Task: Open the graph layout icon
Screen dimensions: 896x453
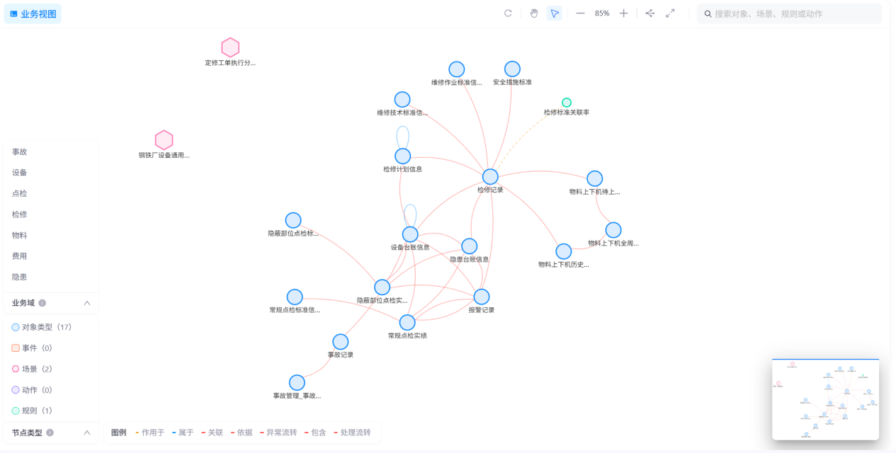Action: 650,13
